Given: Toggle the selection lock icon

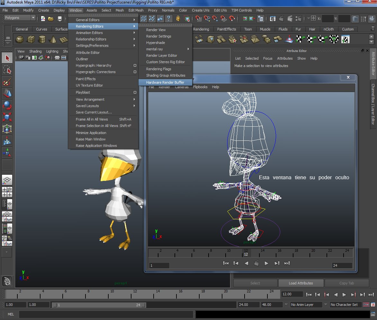Looking at the screenshot, I should [178, 19].
